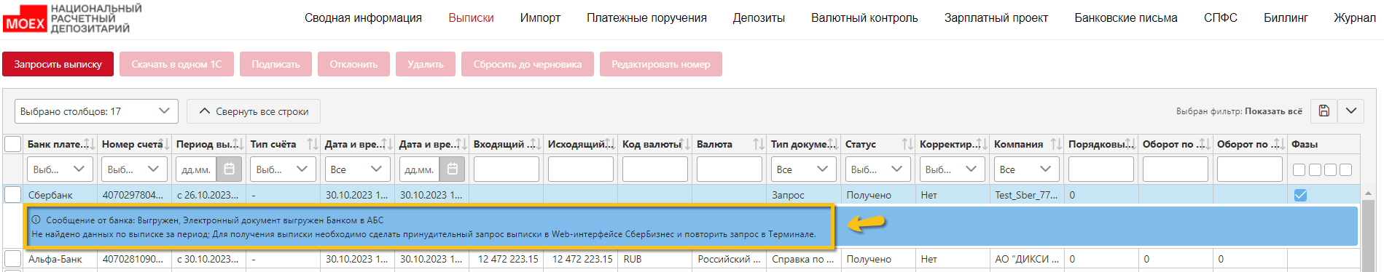Open calendar picker in second Дата и время filter
The height and width of the screenshot is (272, 1384).
[x=452, y=169]
